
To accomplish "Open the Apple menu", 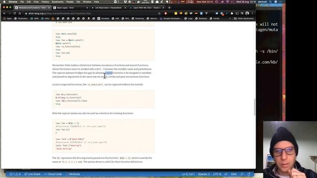I will coord(4,2).
